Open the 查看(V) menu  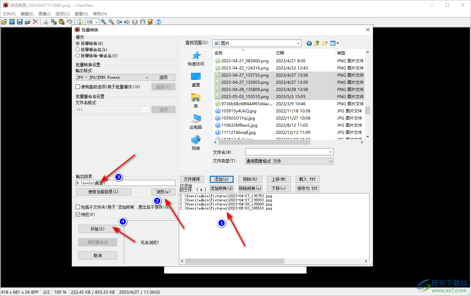pos(81,14)
